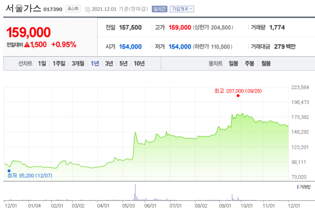Select the 3개월 line chart tab
The width and height of the screenshot is (315, 214).
pos(78,64)
